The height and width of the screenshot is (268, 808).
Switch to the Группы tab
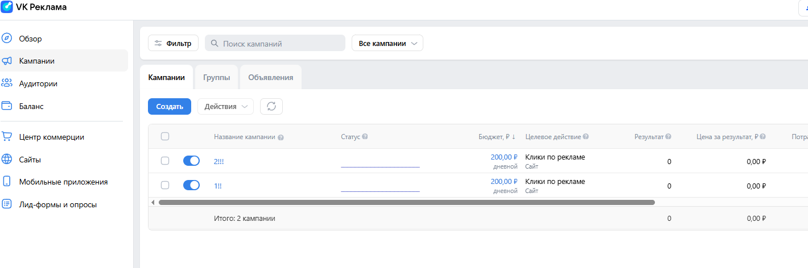click(x=216, y=78)
